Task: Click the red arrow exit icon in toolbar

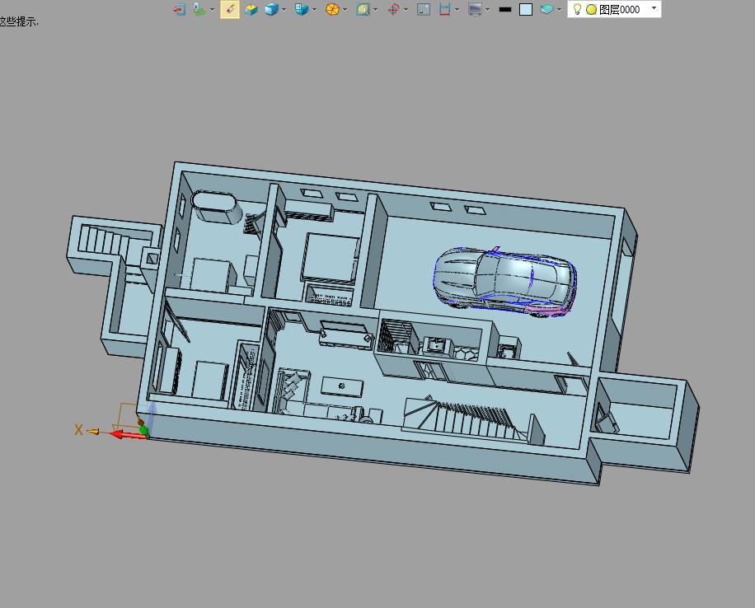Action: [x=179, y=9]
